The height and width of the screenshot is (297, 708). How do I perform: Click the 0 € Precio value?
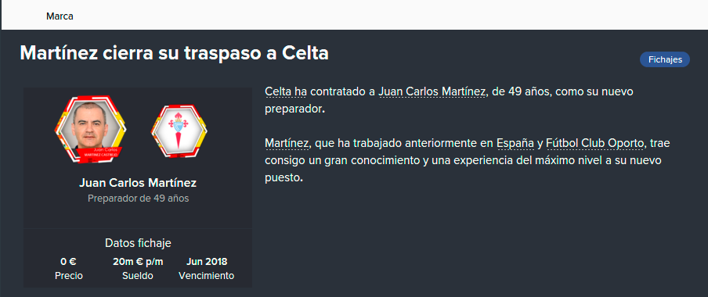point(69,262)
